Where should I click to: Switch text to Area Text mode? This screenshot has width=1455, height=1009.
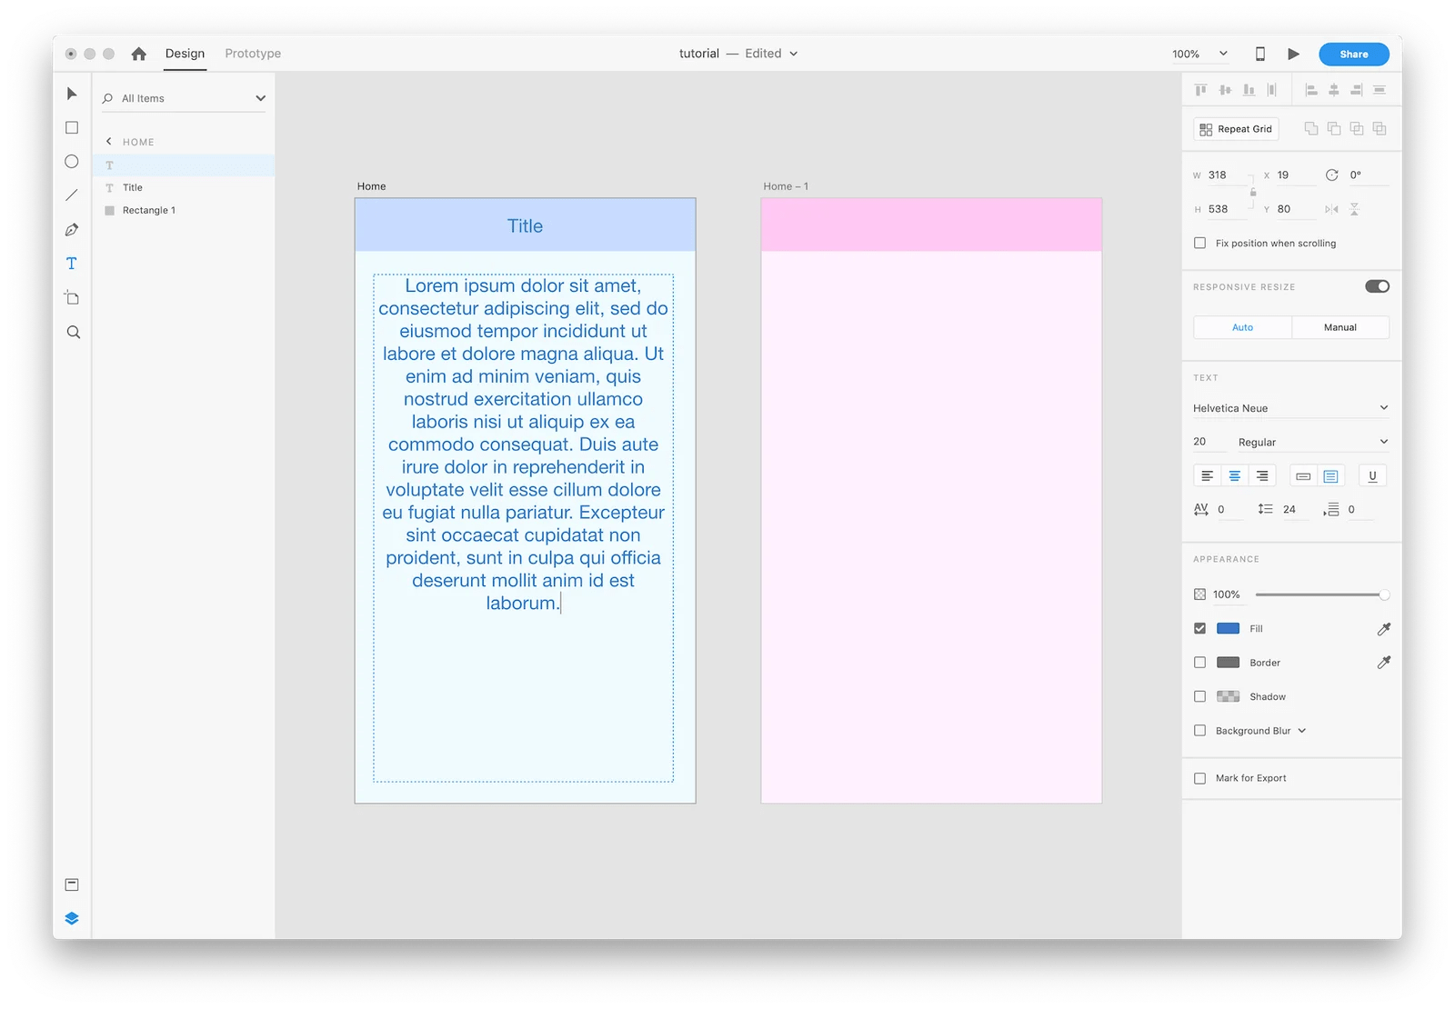[1330, 476]
